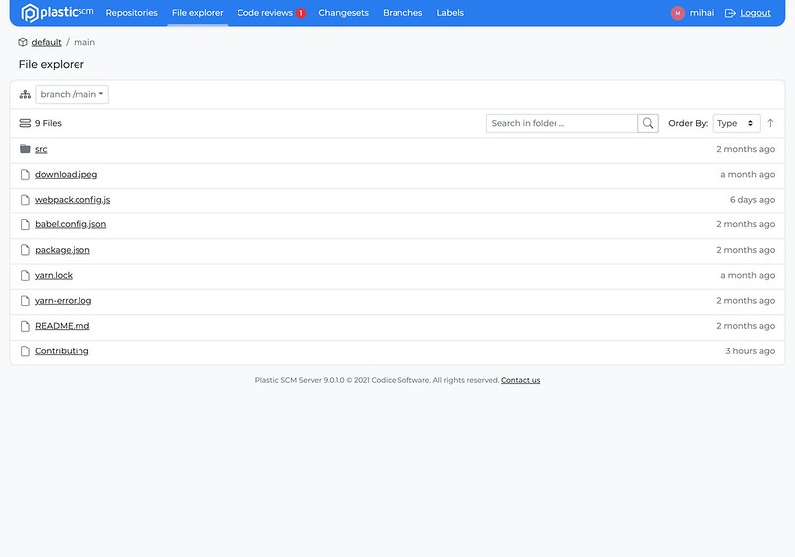Expand the branch /main dropdown

[72, 94]
